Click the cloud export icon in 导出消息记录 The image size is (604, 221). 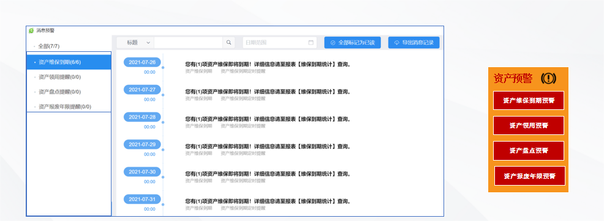(x=397, y=43)
